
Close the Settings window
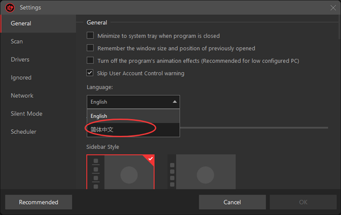(333, 8)
